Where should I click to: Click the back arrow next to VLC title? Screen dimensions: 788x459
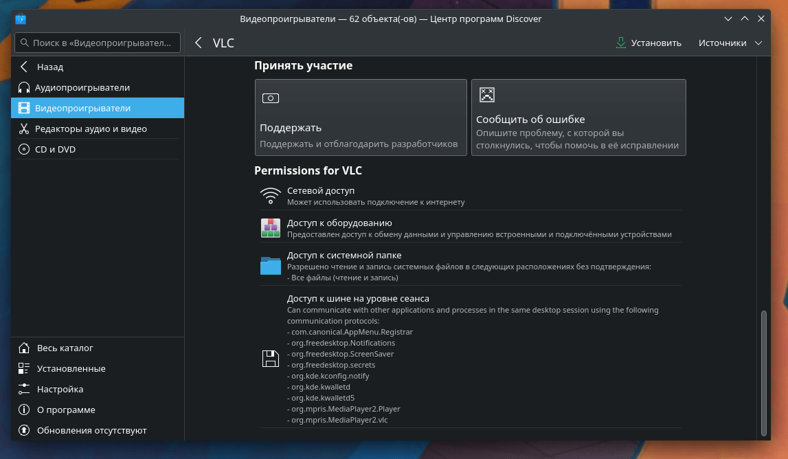199,43
